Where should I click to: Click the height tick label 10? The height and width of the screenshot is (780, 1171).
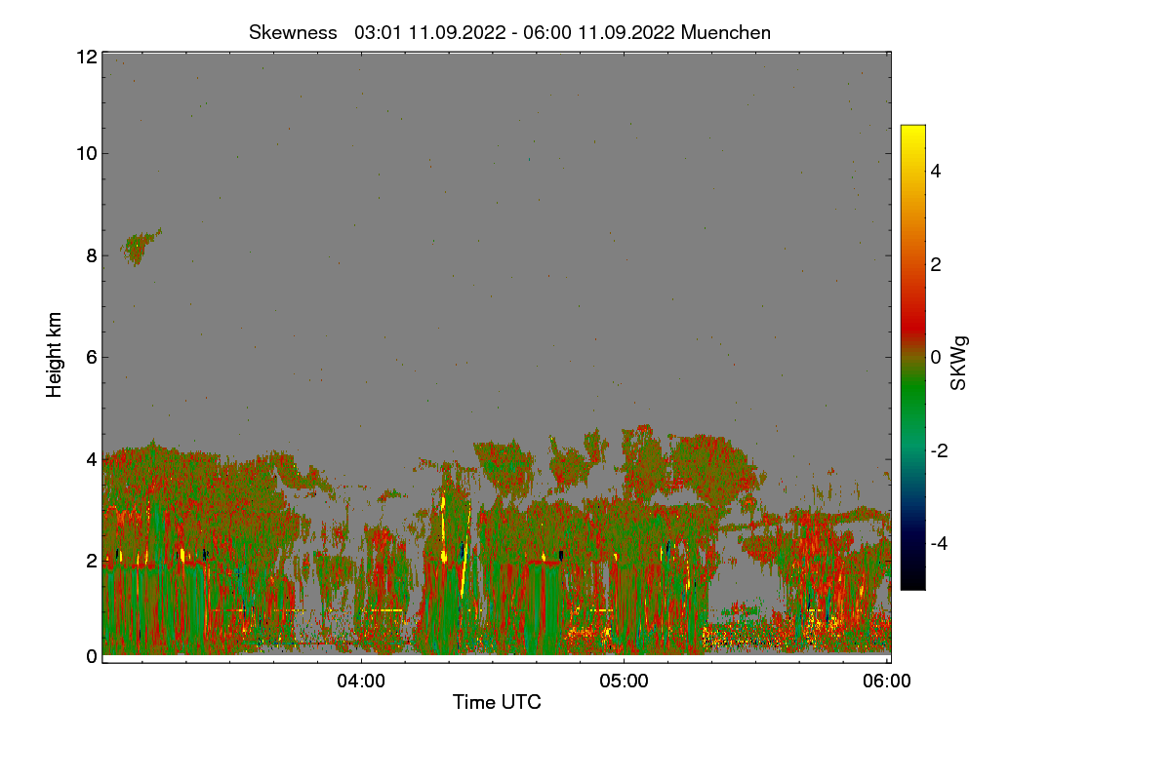[x=86, y=153]
